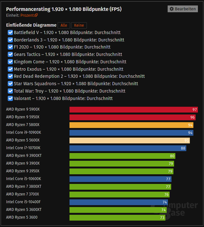Click the beige Ryzen 5 5600X bar
Screen dimensions: 204x227
click(x=130, y=141)
